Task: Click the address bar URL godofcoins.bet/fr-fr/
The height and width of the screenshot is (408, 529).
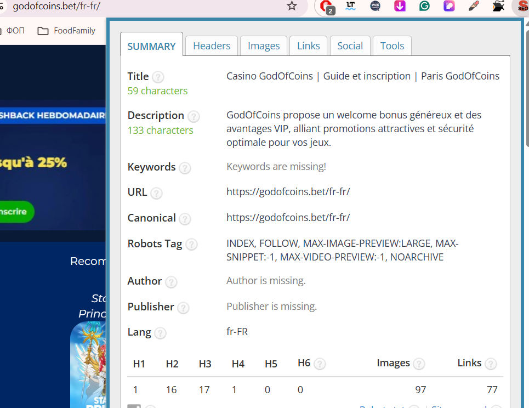Action: coord(56,6)
